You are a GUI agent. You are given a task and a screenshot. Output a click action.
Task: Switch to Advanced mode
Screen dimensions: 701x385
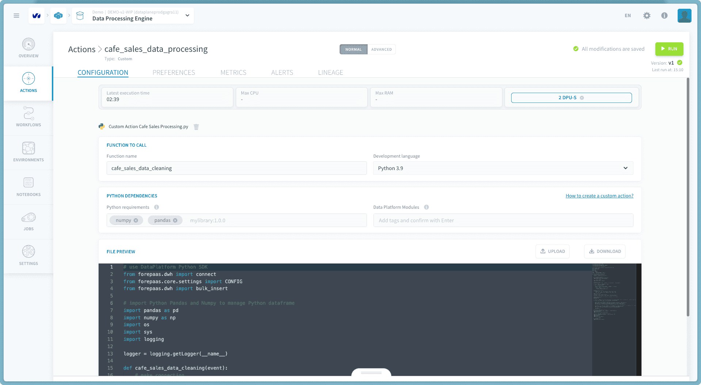(x=382, y=49)
